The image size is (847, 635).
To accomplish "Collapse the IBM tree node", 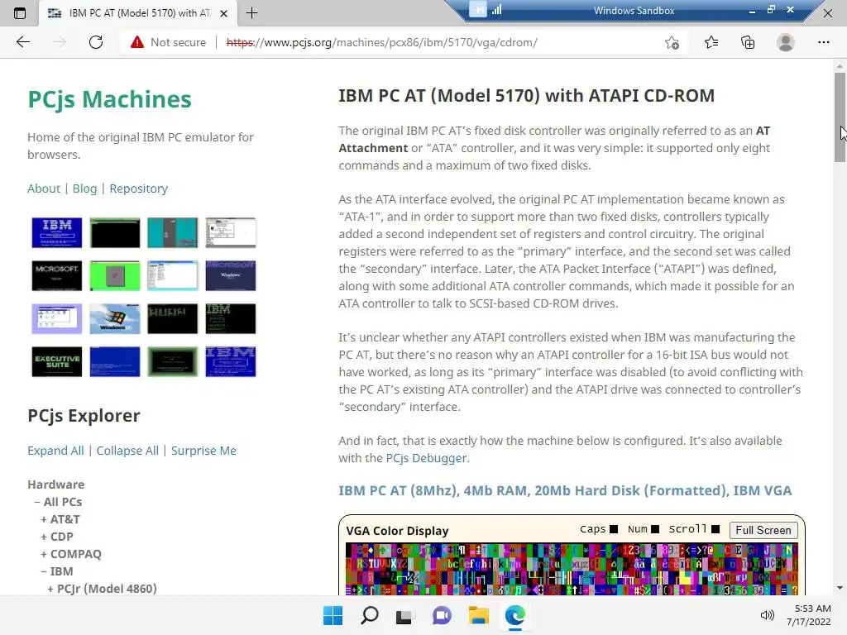I will tap(57, 571).
